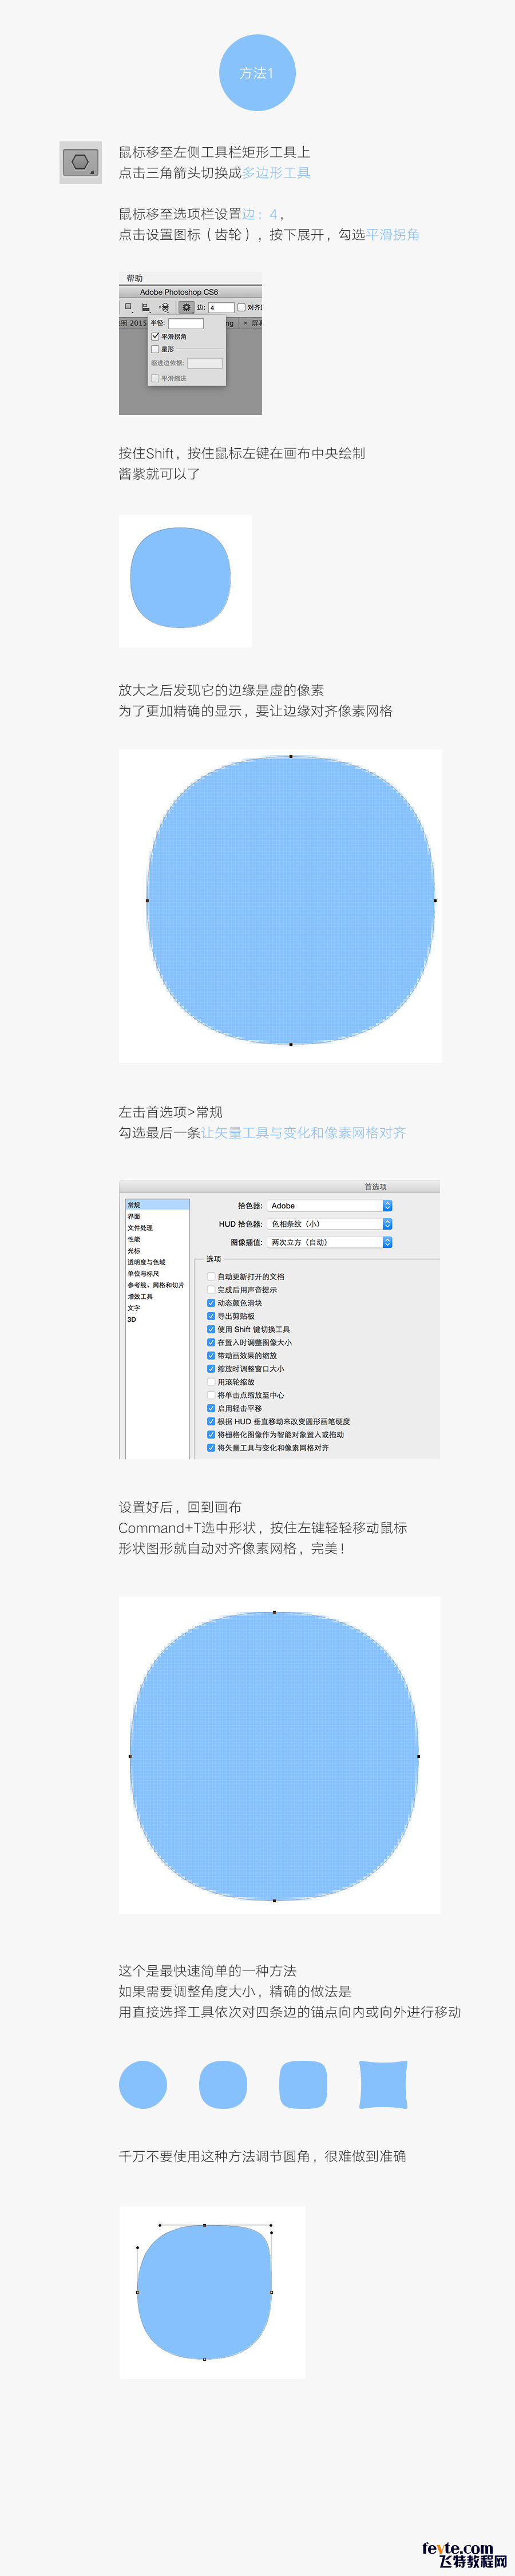Open the 拾色器 Adobe dropdown
Screen dimensions: 515x2576
click(x=330, y=1206)
